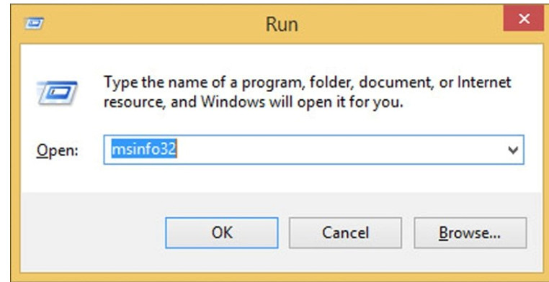Click the highlighted msinfo32 text
This screenshot has height=282, width=549.
click(144, 150)
